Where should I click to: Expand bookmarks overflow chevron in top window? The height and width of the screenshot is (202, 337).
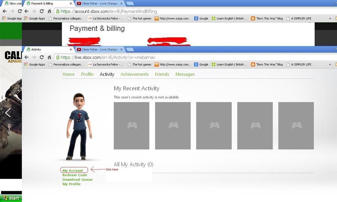(x=330, y=18)
